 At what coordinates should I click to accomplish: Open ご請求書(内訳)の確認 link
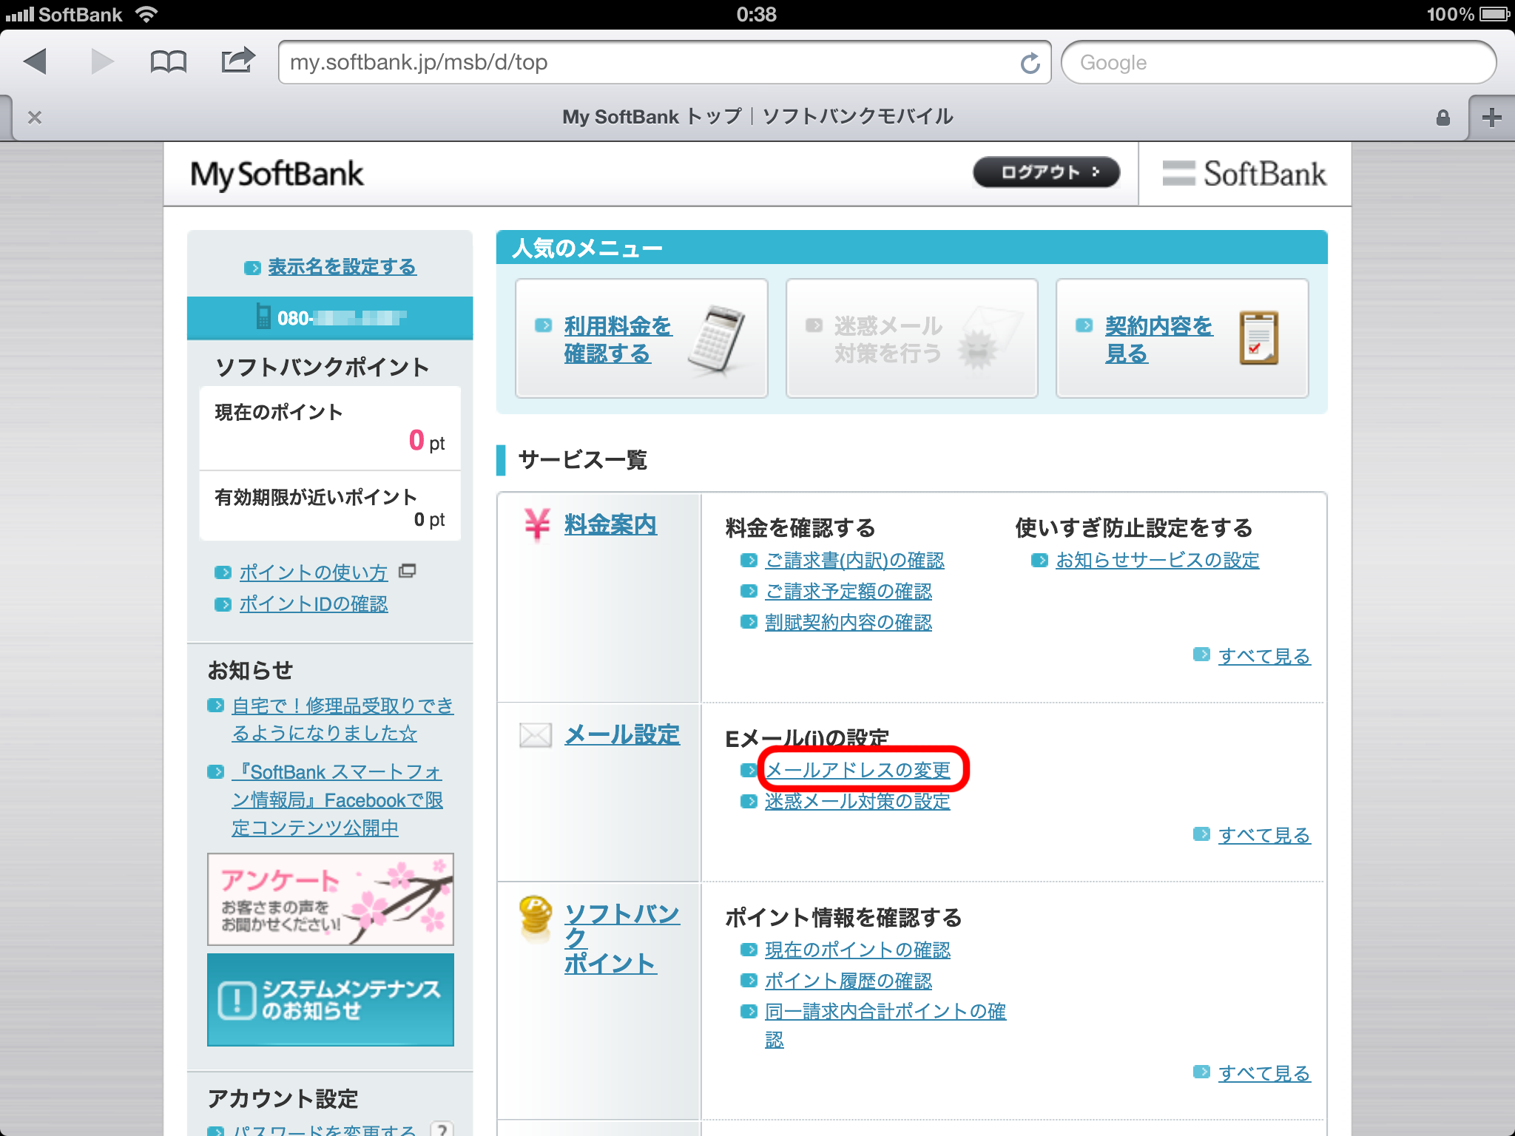[x=854, y=560]
